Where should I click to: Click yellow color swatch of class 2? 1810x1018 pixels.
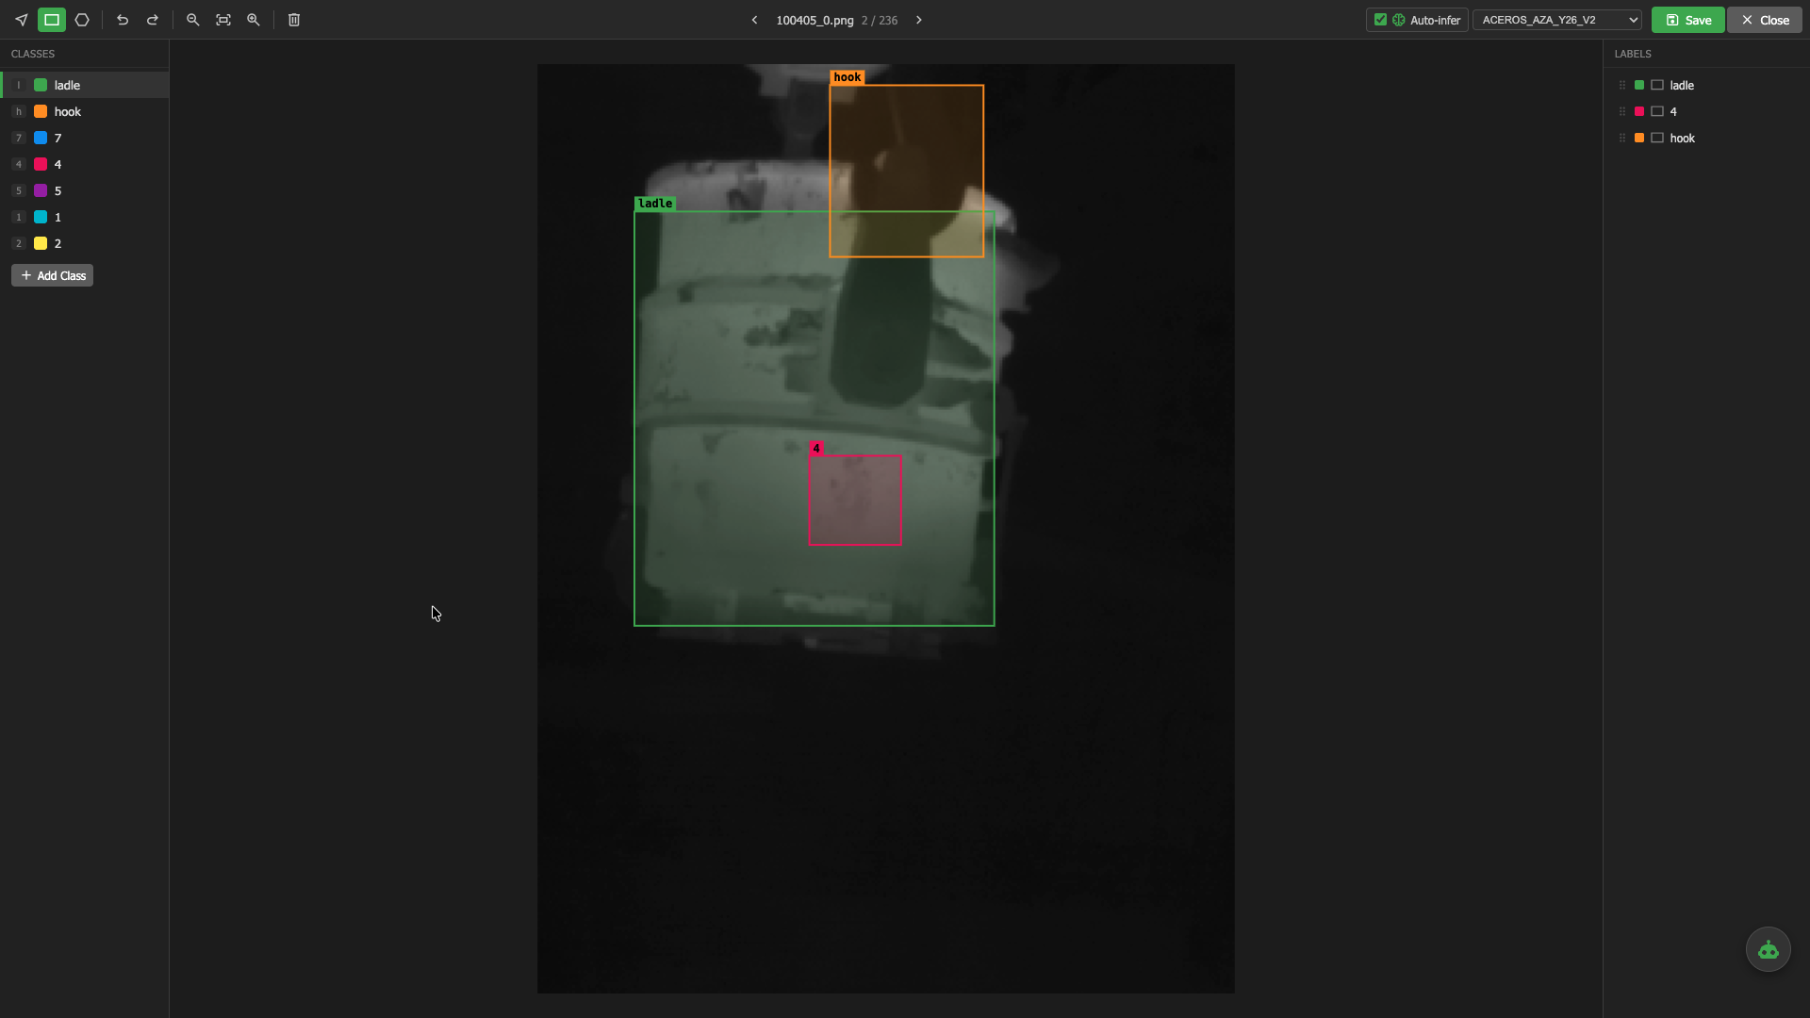coord(41,243)
